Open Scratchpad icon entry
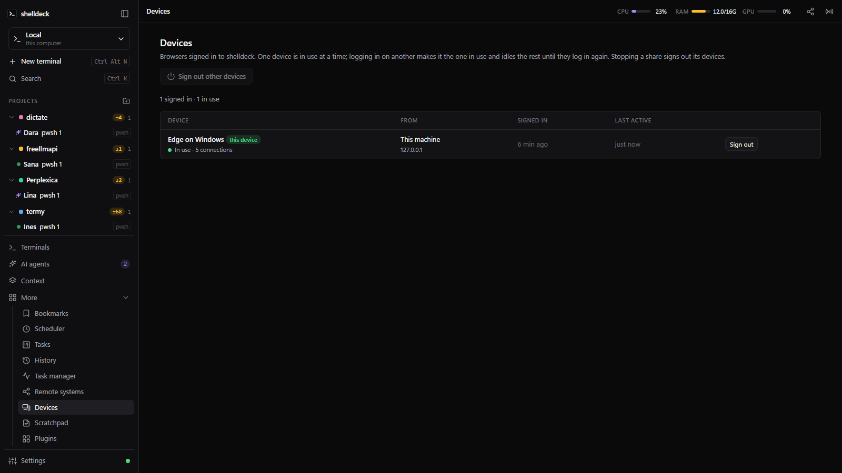842x473 pixels. 26,423
